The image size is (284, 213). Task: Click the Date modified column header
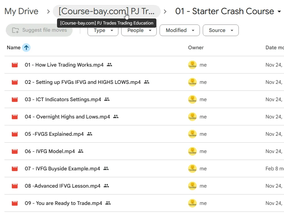pyautogui.click(x=274, y=48)
